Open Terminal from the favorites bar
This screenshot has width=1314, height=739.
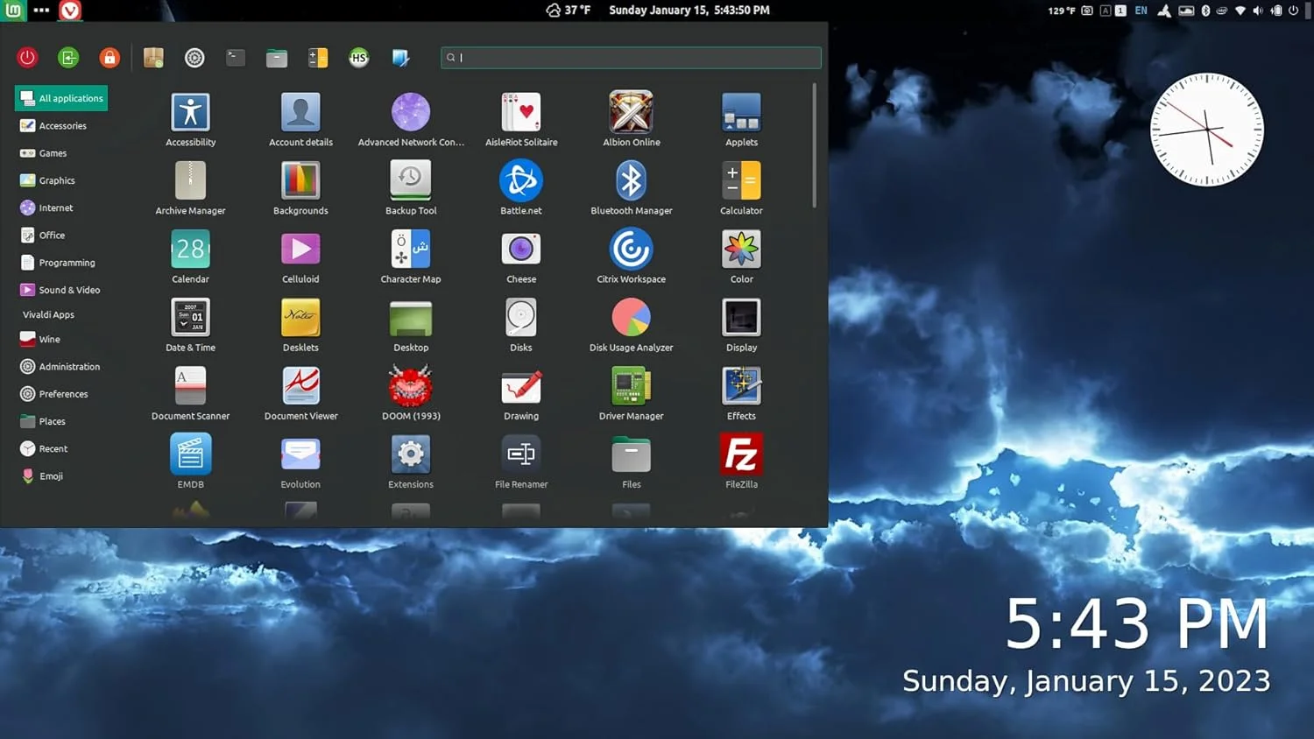tap(236, 58)
